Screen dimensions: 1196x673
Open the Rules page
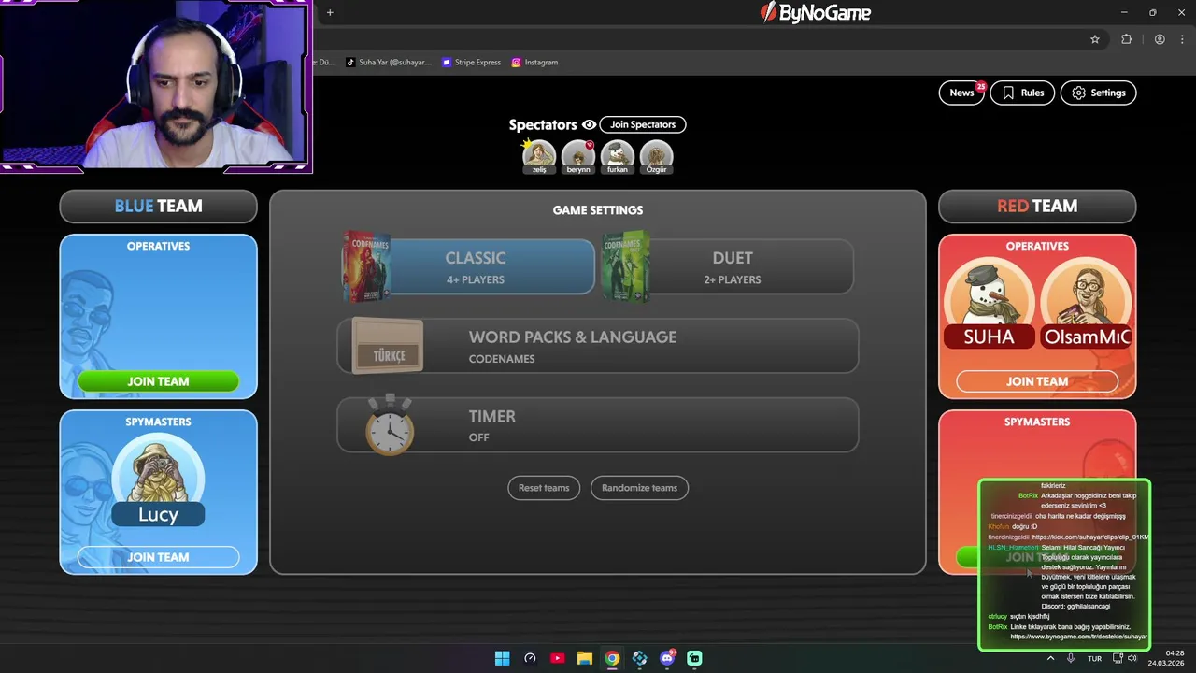tap(1022, 93)
